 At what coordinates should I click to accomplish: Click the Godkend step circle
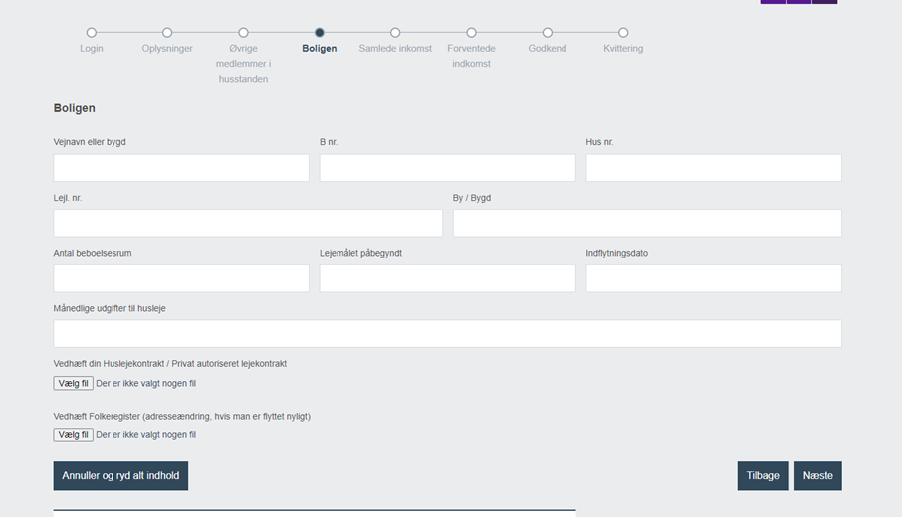pyautogui.click(x=547, y=33)
